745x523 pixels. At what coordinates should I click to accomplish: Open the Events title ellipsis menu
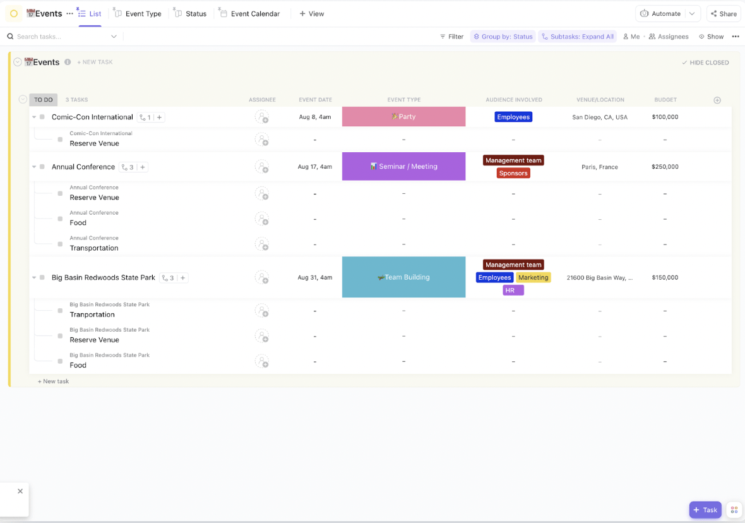(70, 13)
